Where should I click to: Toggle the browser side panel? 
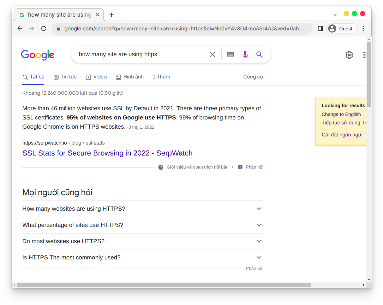[320, 29]
